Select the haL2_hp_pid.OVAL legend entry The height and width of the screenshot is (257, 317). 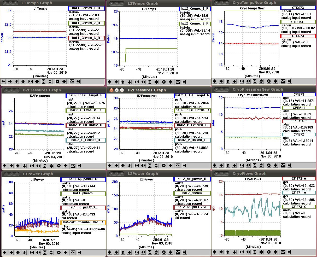coord(192,207)
